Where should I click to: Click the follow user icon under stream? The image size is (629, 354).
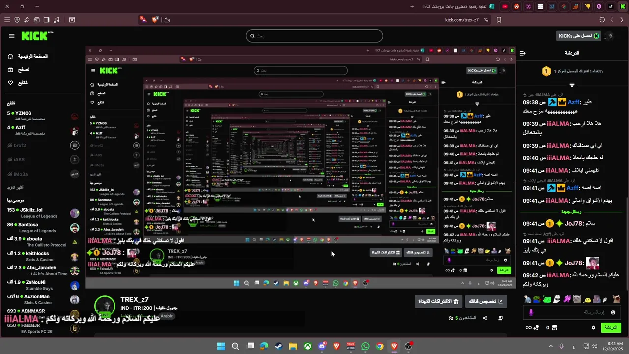tap(501, 318)
